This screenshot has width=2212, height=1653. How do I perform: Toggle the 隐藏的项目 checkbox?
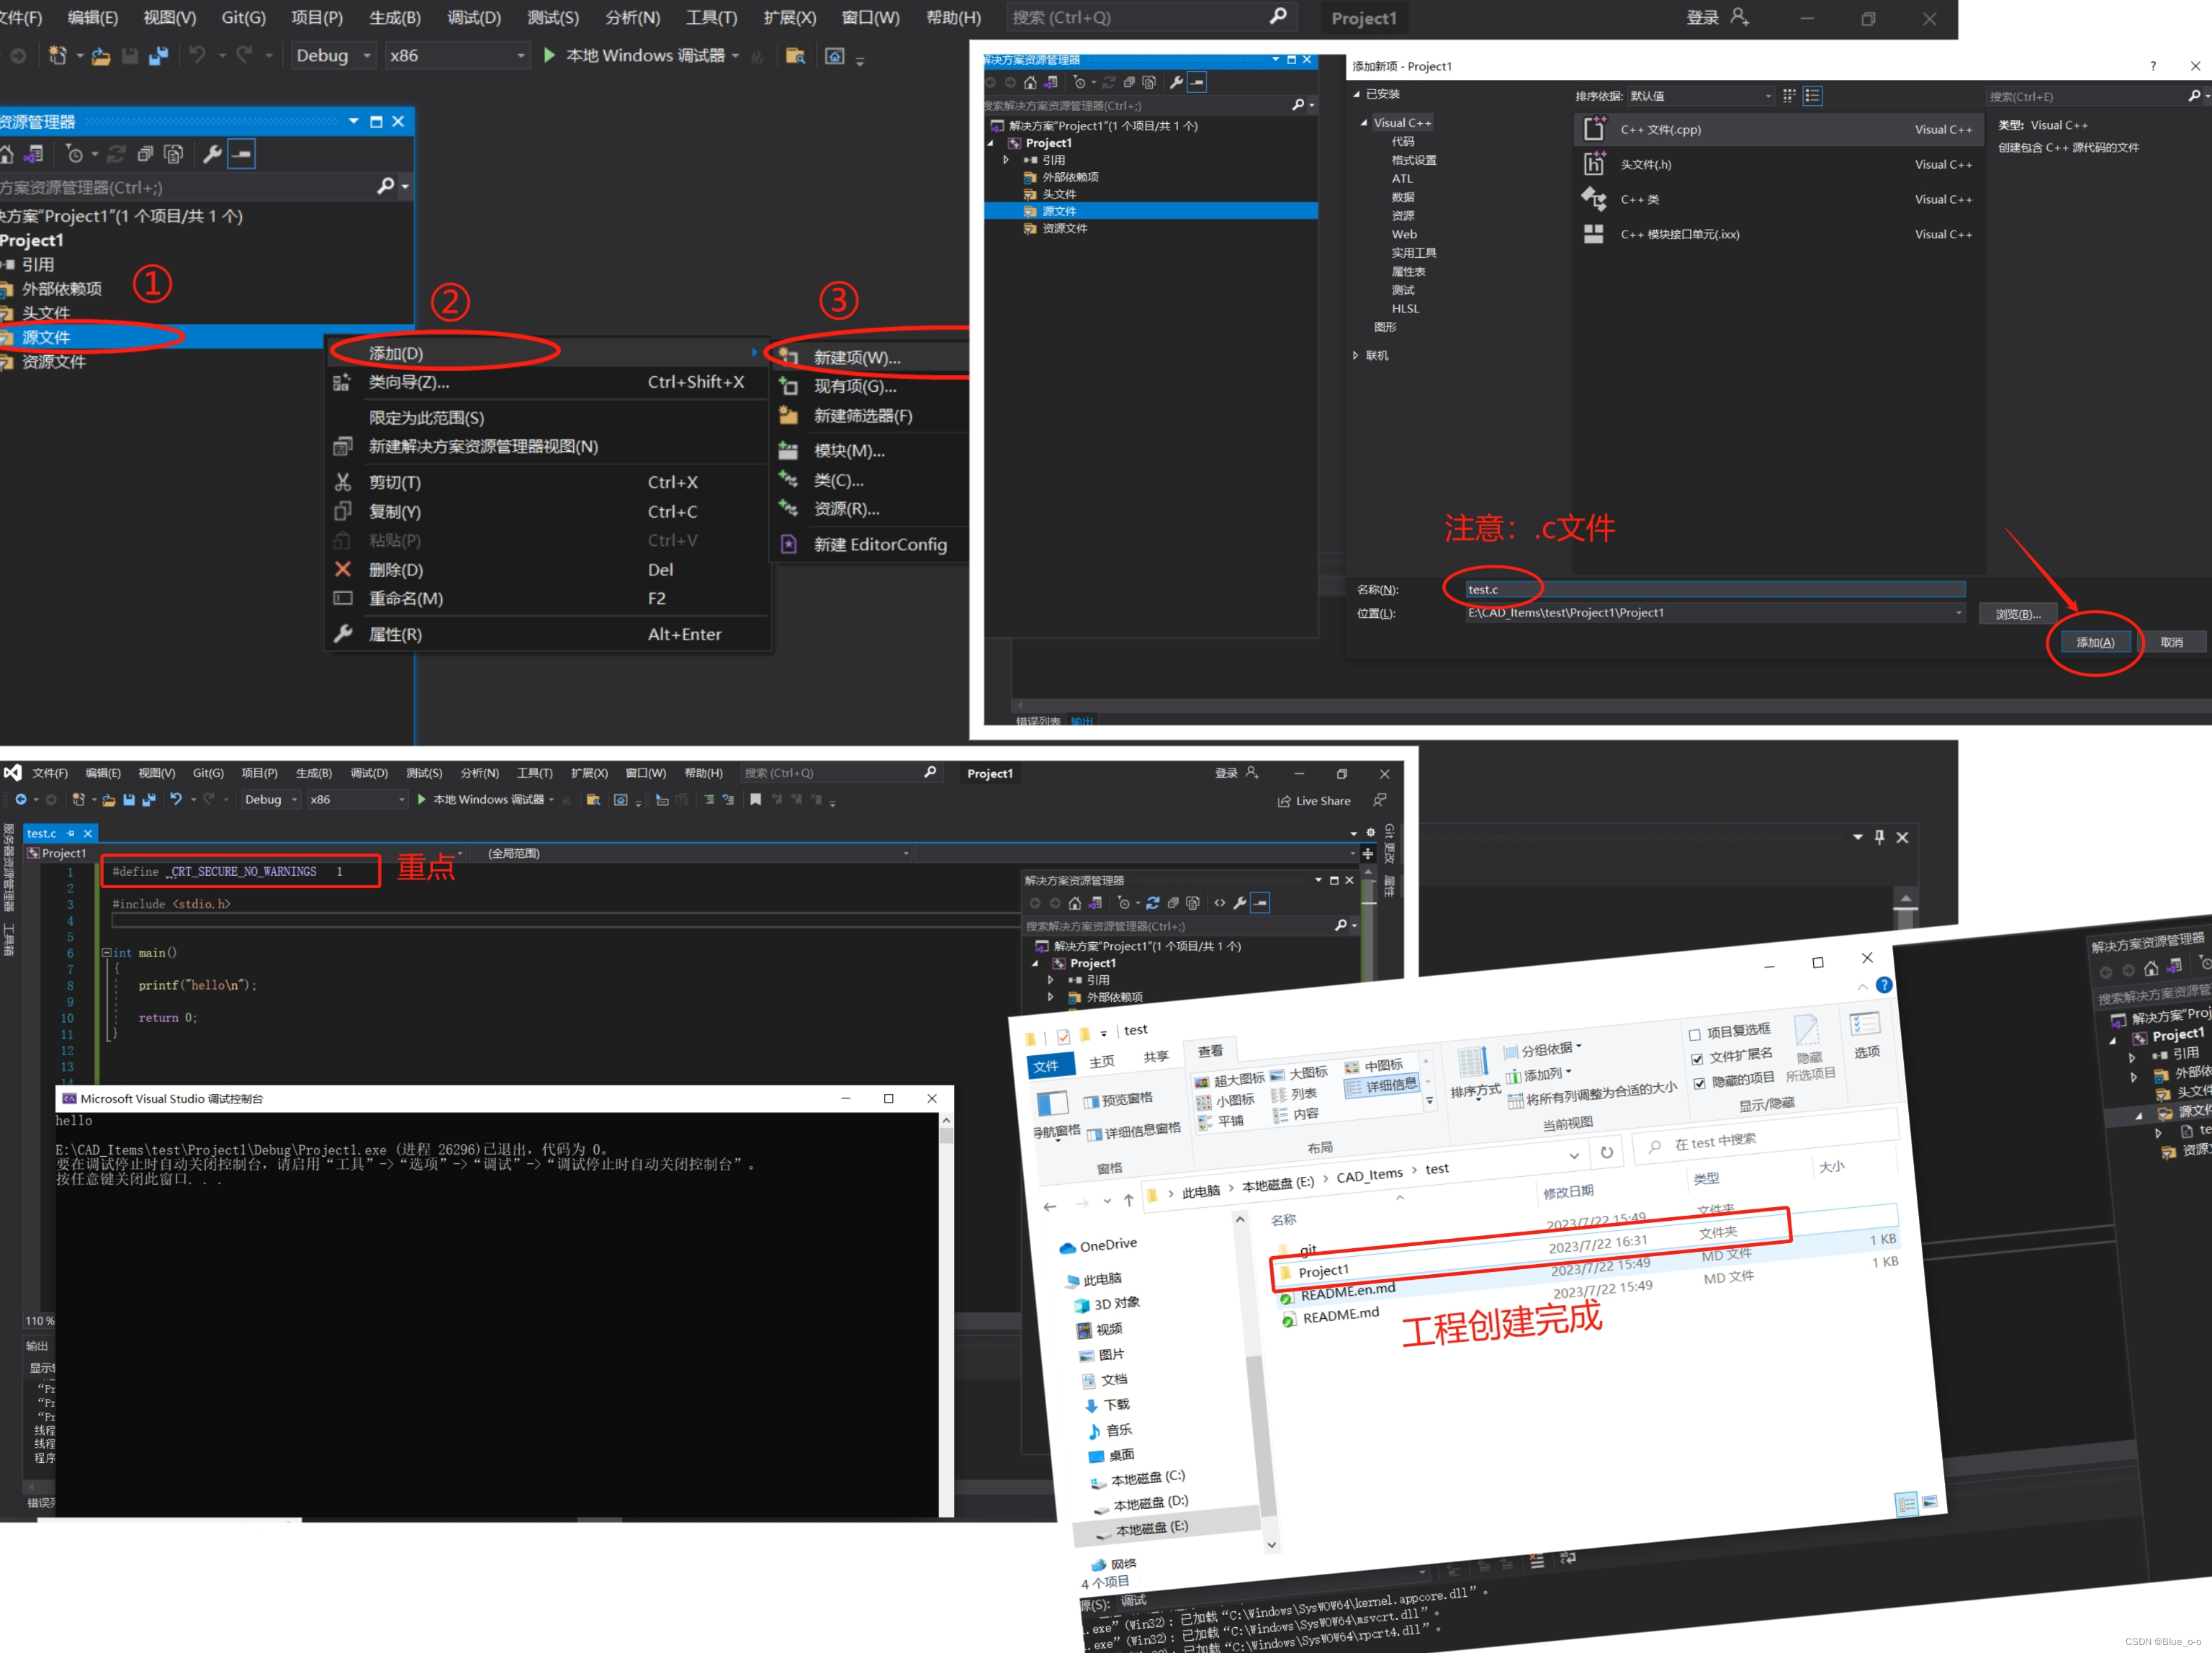1699,1083
